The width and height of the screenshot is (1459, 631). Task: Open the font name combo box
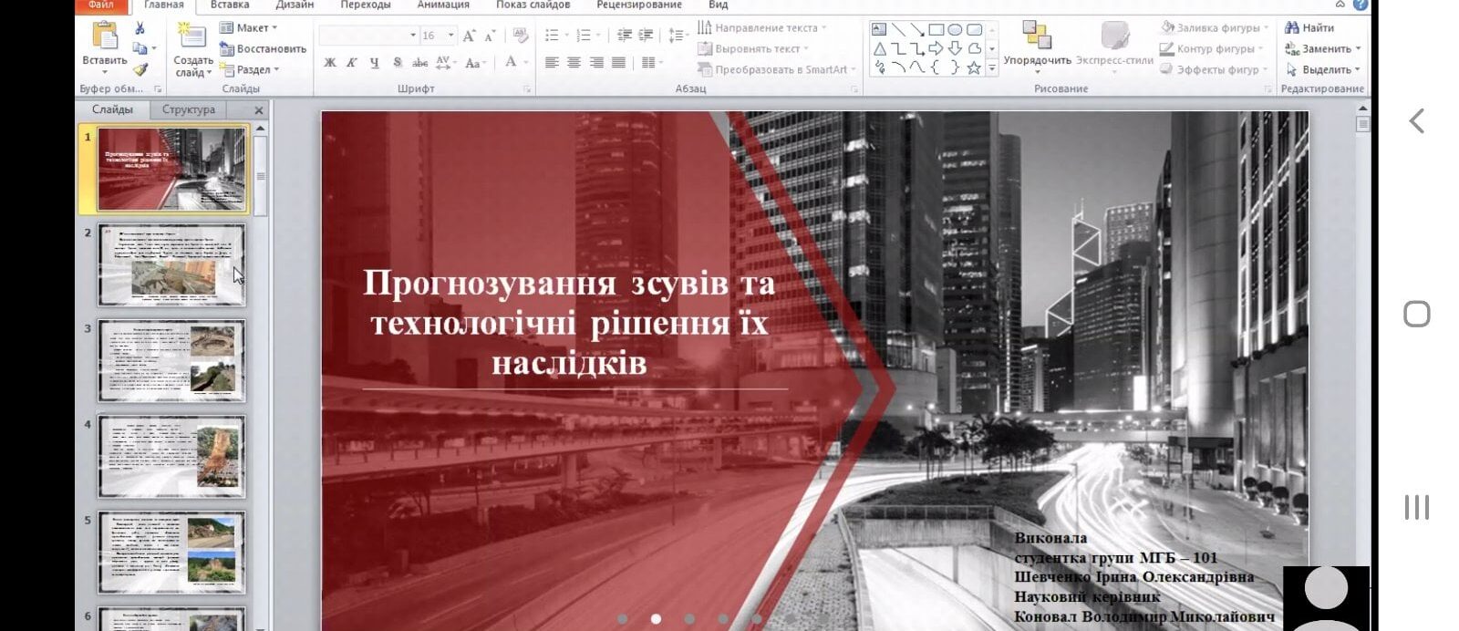(x=368, y=36)
